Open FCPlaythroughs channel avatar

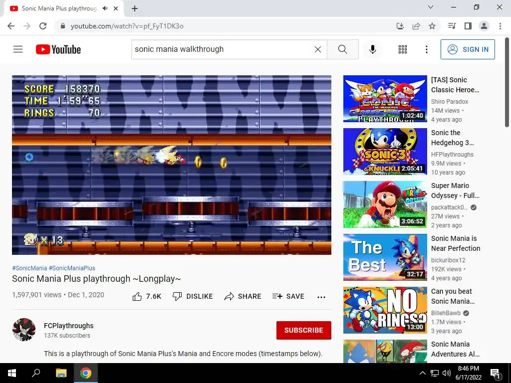[x=24, y=330]
